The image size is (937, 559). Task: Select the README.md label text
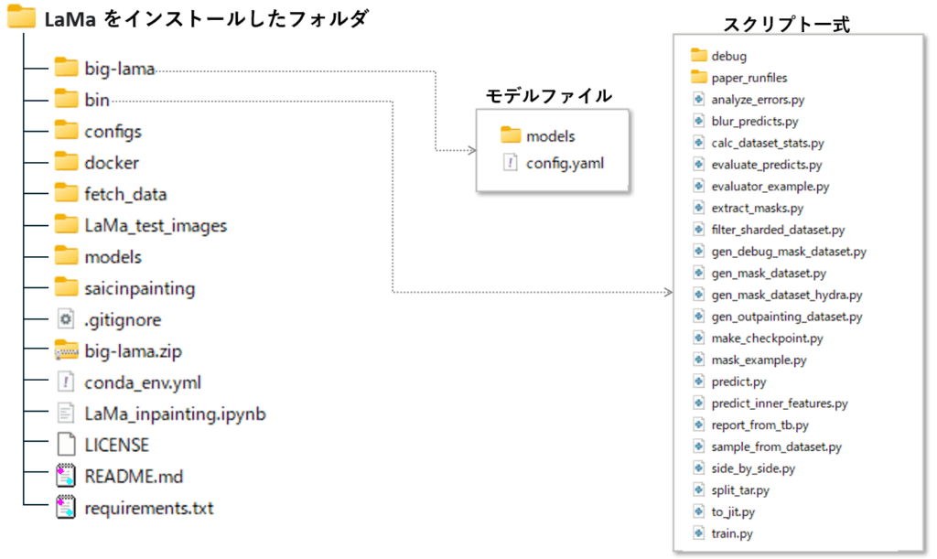point(134,476)
